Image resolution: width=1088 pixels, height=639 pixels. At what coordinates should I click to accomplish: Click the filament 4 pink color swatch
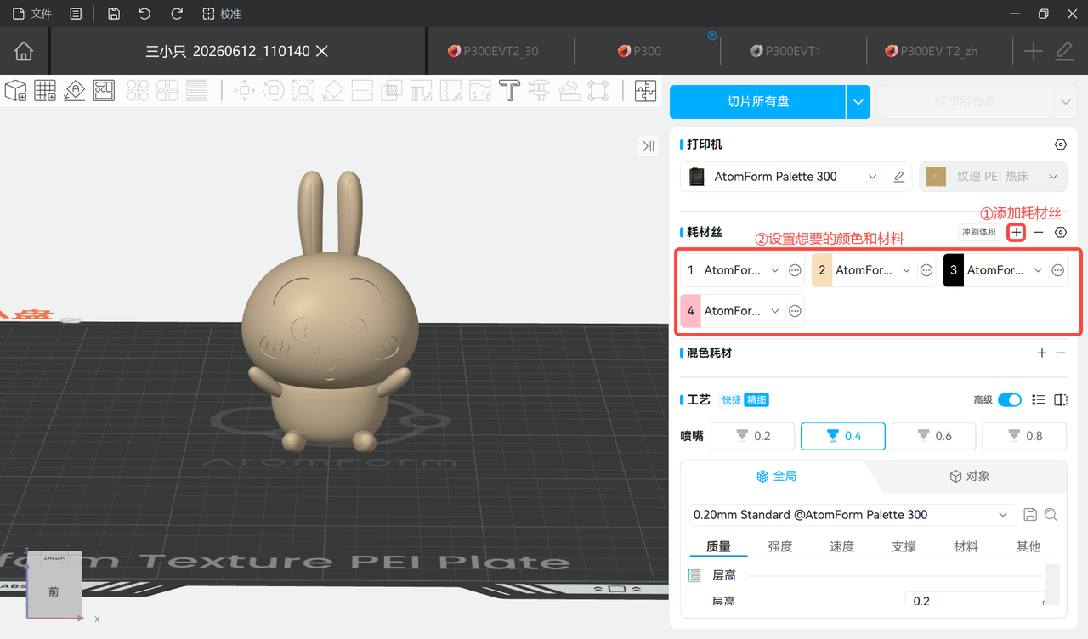(690, 311)
